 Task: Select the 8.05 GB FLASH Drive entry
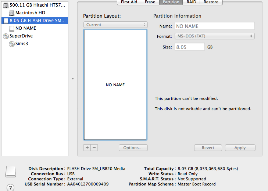35,21
